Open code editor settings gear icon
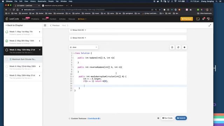Viewport: 224px width, 126px height. pos(184,47)
